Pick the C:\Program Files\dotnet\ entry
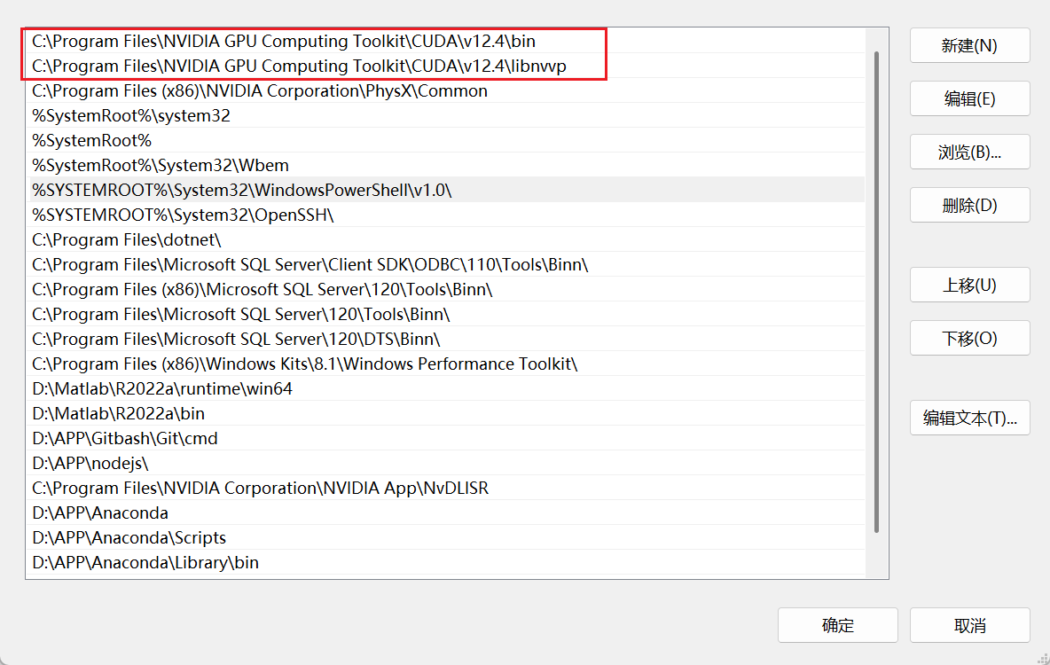The height and width of the screenshot is (665, 1050). [x=127, y=240]
